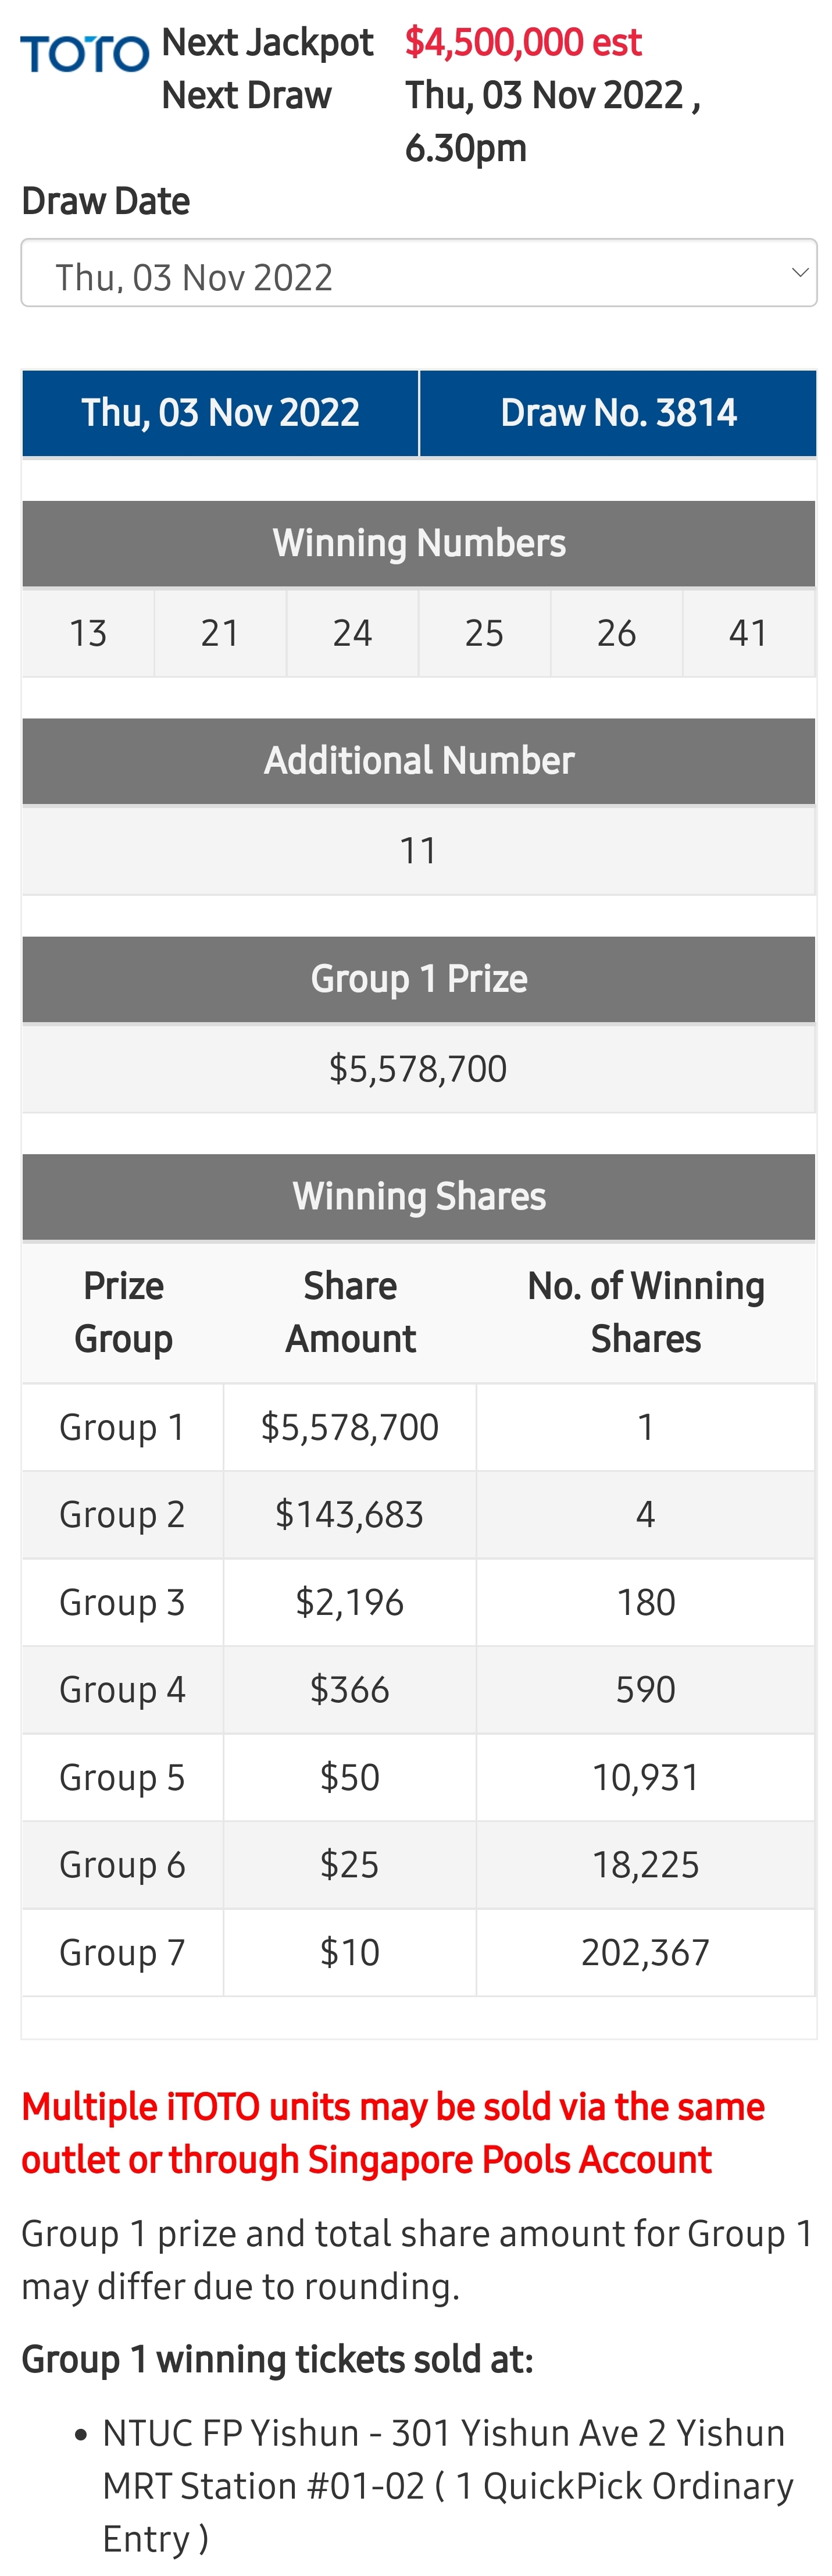Click the $4,500,000 est jackpot text
Screen dimensions: 832x2576
click(523, 43)
